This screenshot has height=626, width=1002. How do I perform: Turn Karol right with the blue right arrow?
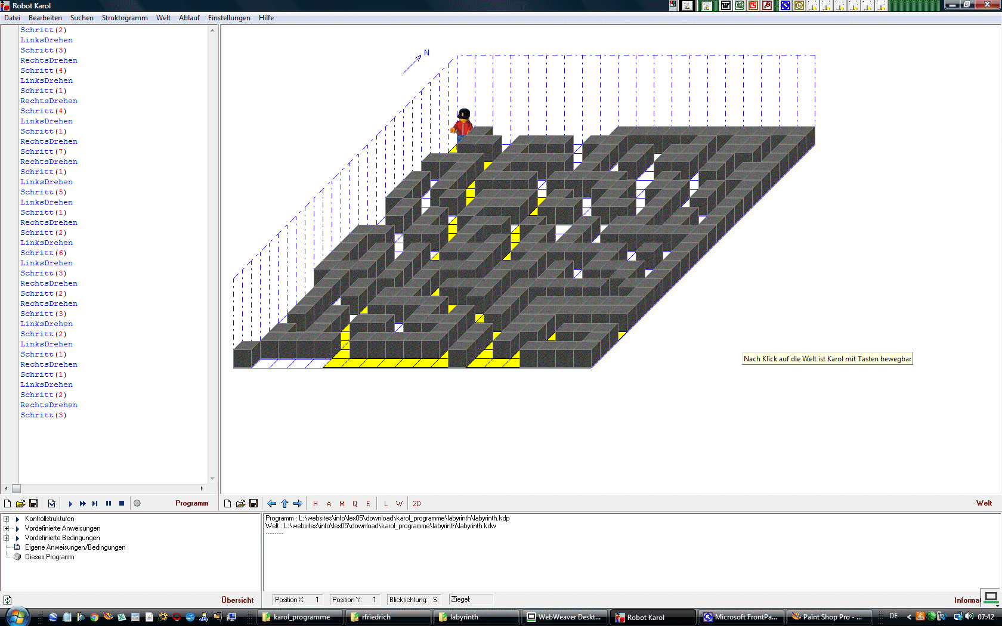click(298, 503)
